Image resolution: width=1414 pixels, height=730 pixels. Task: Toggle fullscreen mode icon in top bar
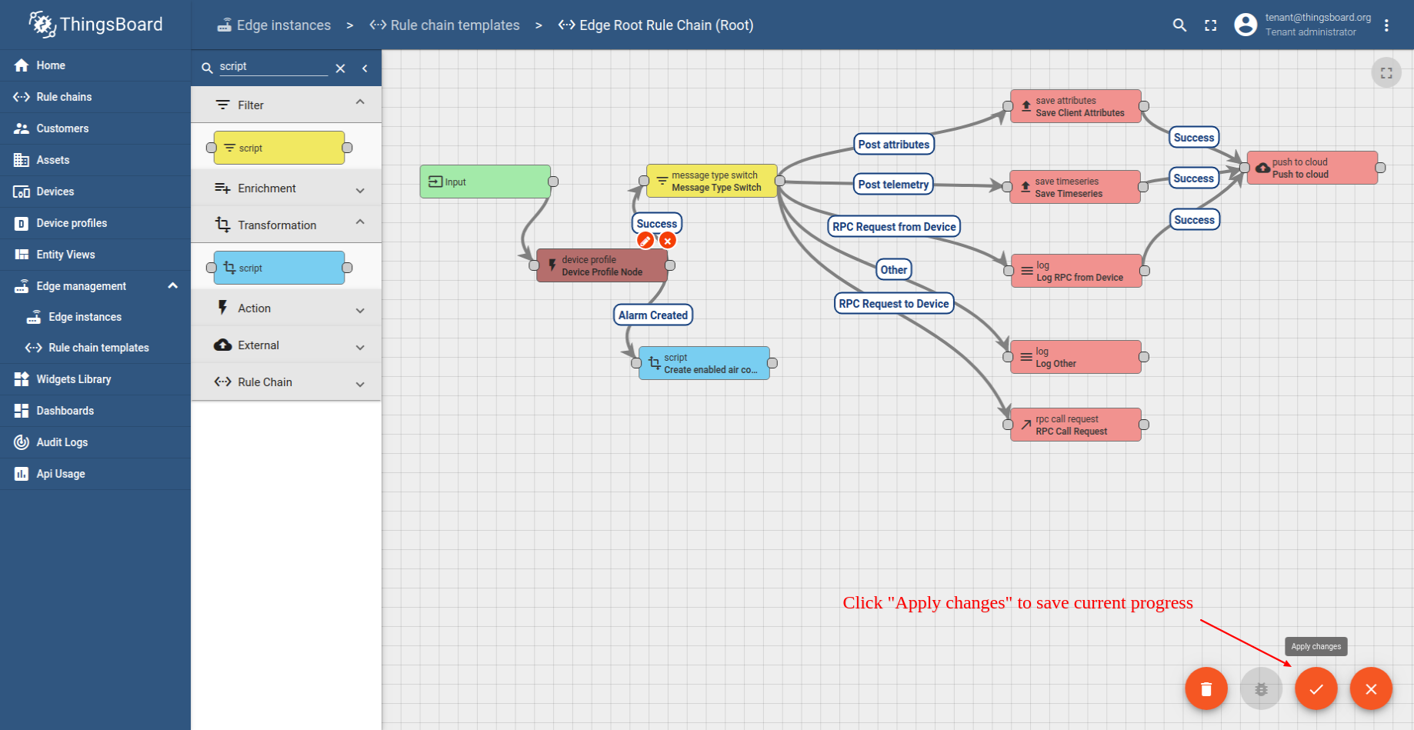click(x=1210, y=25)
